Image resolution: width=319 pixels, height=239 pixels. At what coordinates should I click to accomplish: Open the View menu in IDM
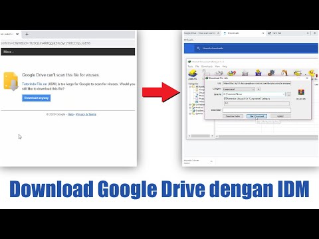(217, 66)
